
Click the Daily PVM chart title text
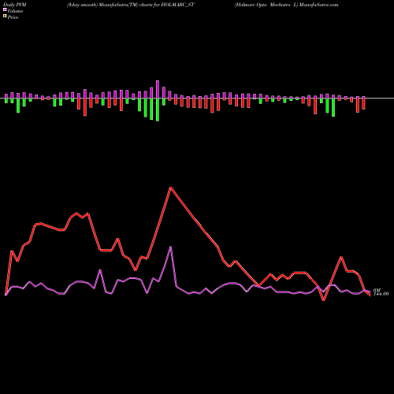[15, 5]
